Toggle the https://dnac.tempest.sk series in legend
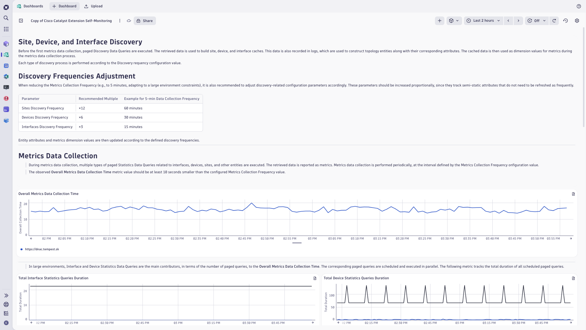The width and height of the screenshot is (586, 330). tap(42, 249)
